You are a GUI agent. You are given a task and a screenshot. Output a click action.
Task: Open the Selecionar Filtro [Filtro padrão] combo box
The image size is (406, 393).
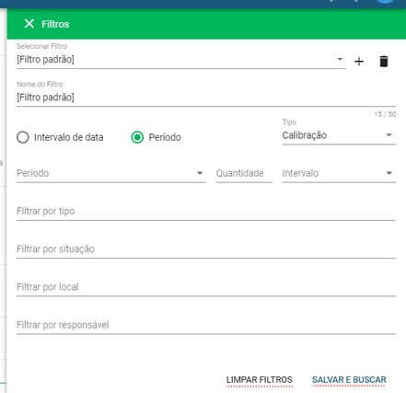[x=181, y=60]
